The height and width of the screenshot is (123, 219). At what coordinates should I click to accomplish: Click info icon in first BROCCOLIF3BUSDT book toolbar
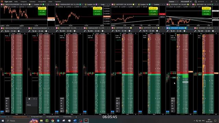[x=19, y=31]
